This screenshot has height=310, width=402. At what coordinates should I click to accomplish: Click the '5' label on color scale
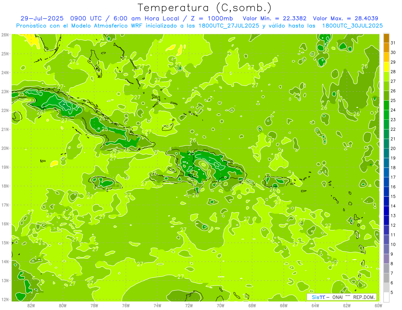coord(392,293)
